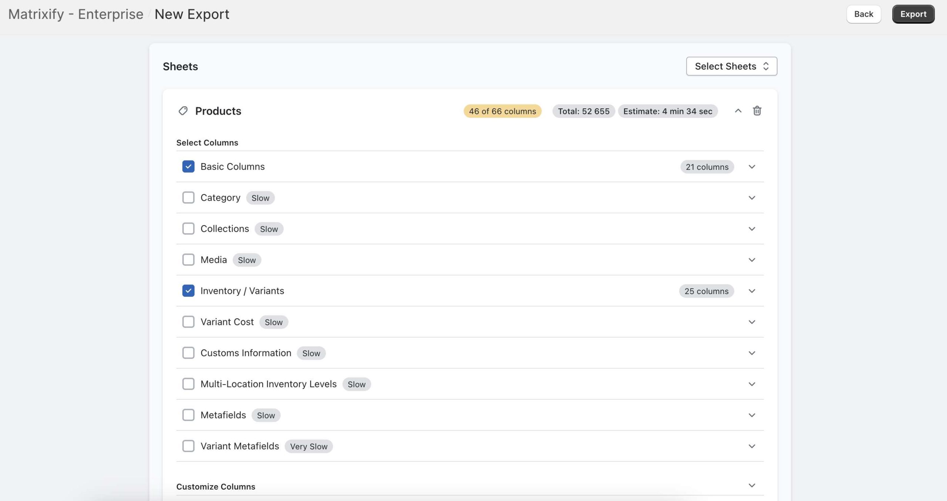Click the 25 columns badge

pos(706,291)
